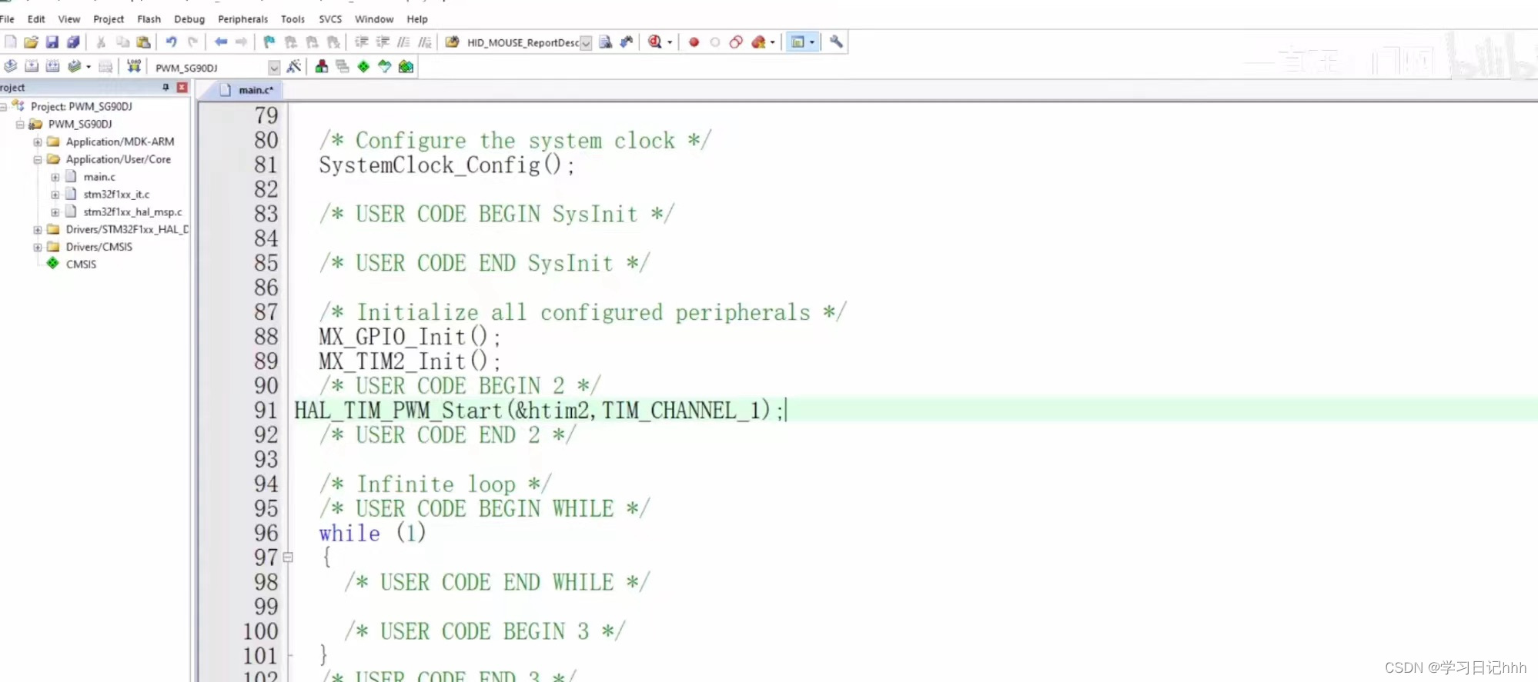Open the Pack Installer icon
This screenshot has height=682, width=1538.
pos(406,67)
